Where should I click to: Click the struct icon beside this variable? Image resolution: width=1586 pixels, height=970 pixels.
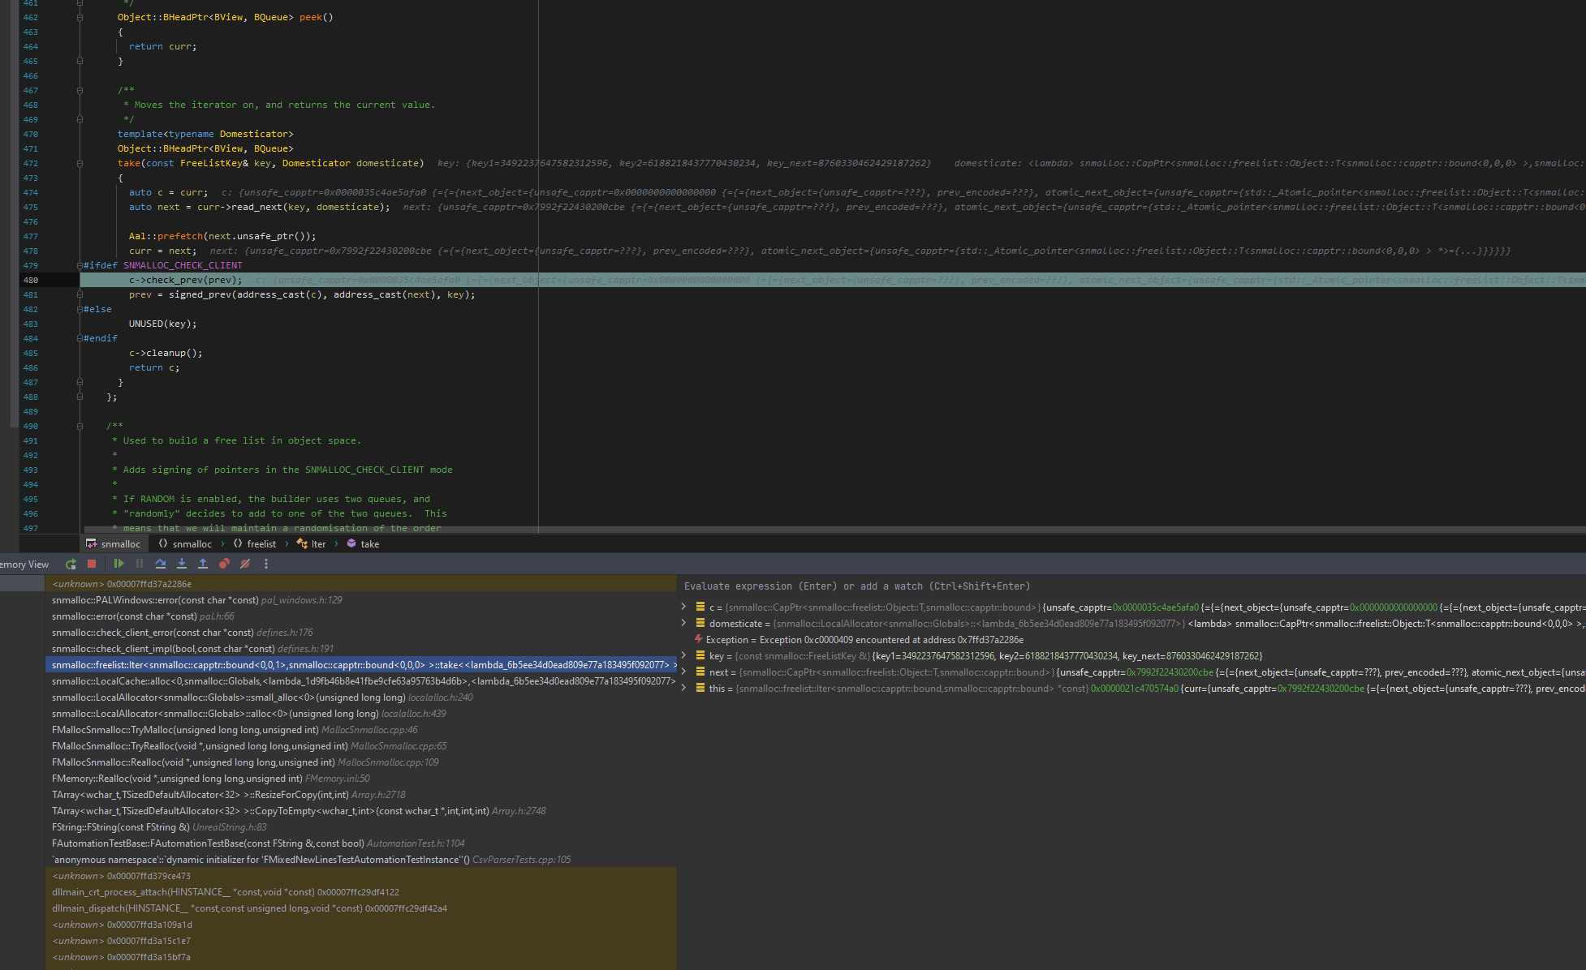click(x=700, y=689)
